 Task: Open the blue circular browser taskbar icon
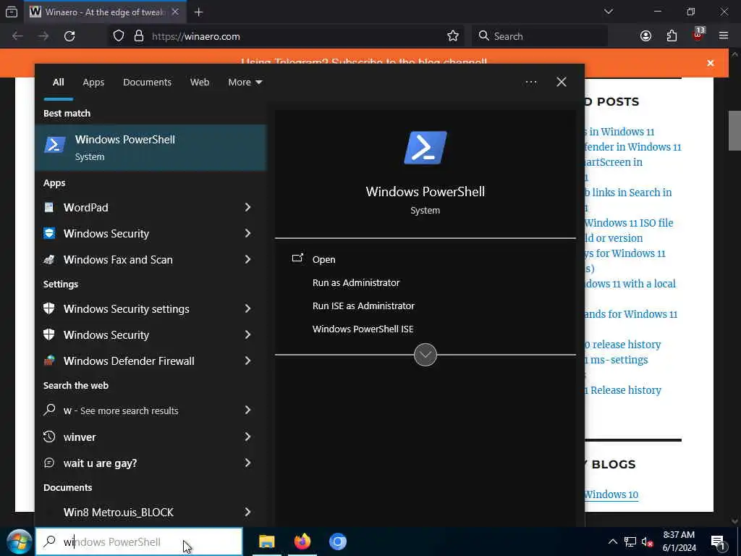pyautogui.click(x=337, y=542)
